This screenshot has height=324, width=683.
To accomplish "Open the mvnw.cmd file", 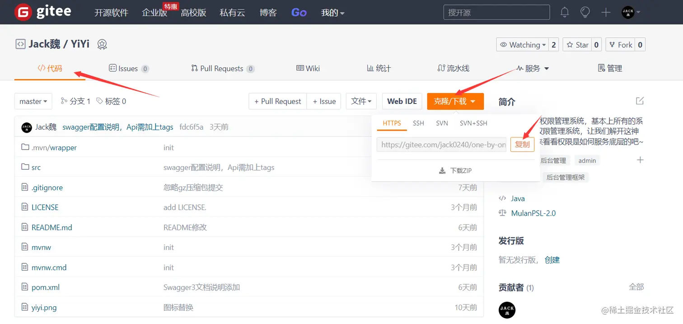I will 49,267.
